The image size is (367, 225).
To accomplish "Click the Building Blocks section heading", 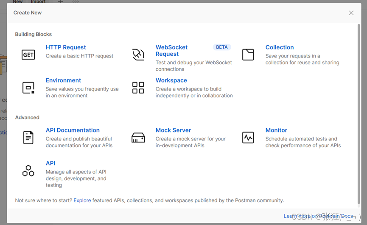I will pos(34,34).
